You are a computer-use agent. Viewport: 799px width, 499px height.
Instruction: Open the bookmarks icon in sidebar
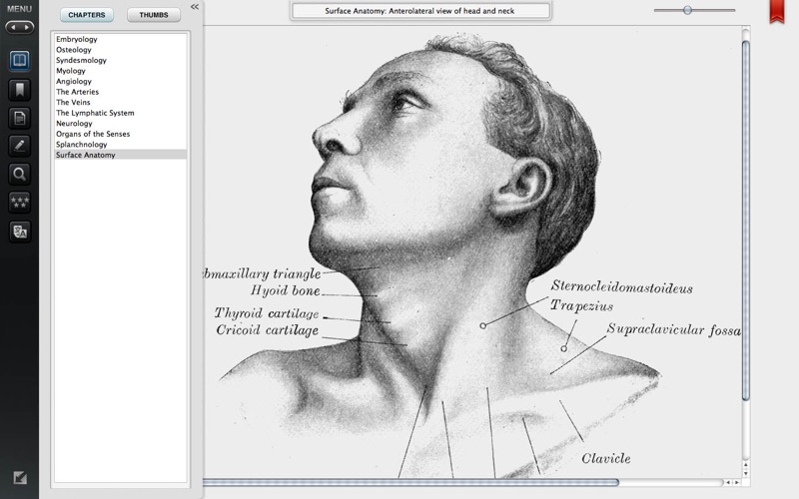click(19, 90)
